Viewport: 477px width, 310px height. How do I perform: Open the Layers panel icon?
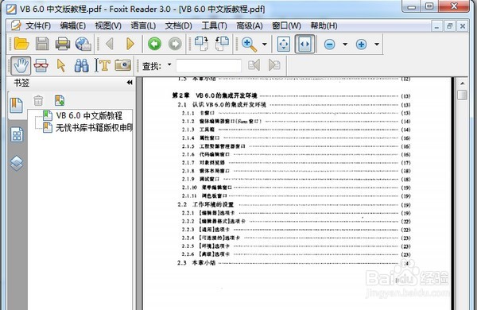click(x=17, y=164)
